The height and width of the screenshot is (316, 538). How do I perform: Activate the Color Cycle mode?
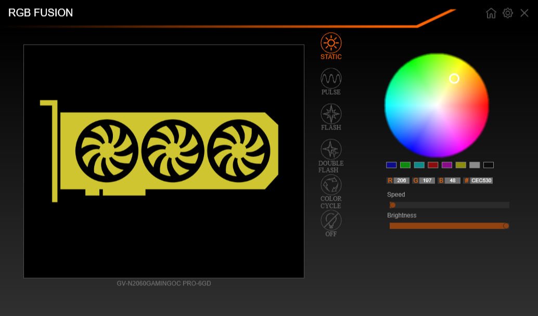tap(331, 185)
